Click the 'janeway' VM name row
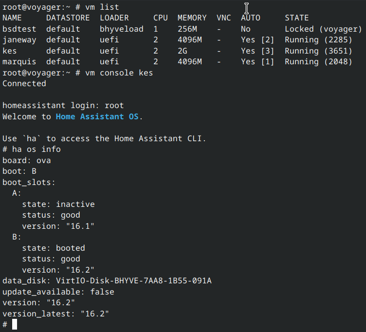 click(19, 40)
